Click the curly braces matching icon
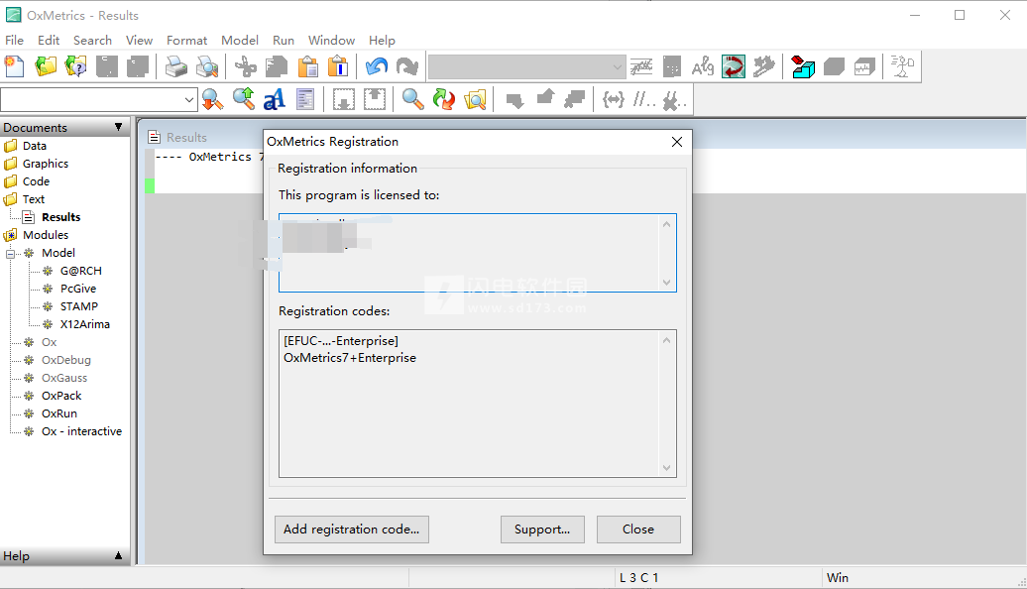 [x=613, y=99]
